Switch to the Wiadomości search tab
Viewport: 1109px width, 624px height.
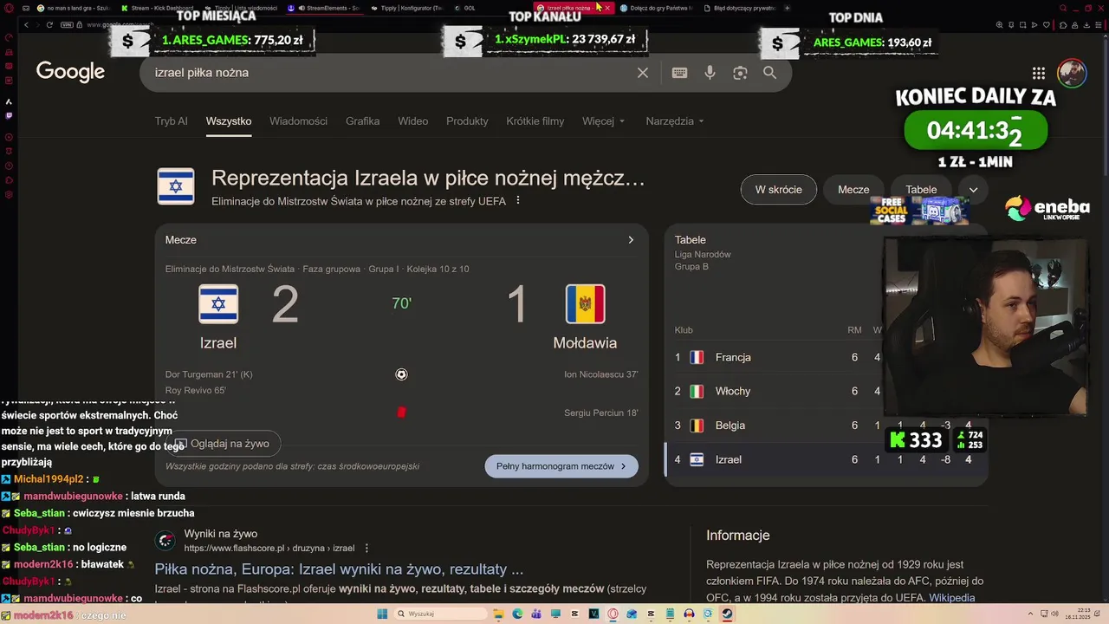click(298, 121)
